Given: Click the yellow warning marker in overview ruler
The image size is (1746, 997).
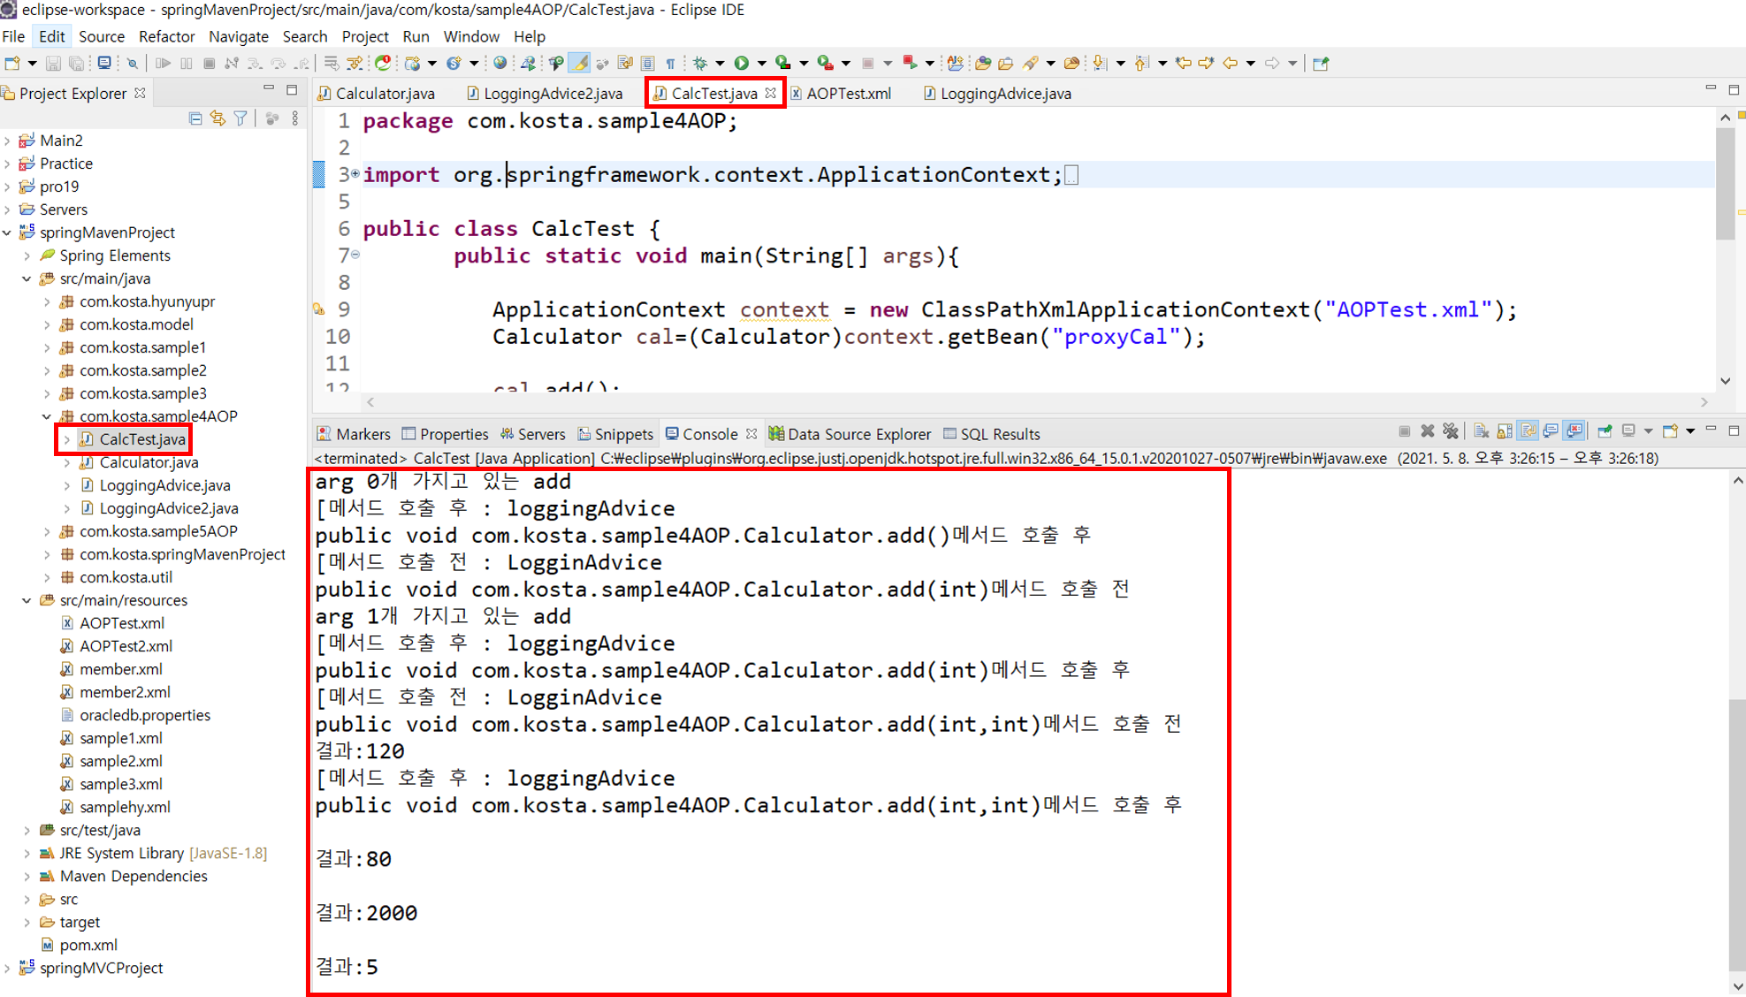Looking at the screenshot, I should point(1741,212).
